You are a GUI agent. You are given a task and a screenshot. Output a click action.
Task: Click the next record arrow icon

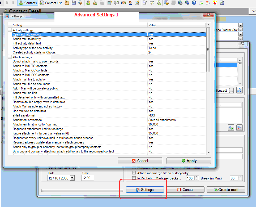7,3
